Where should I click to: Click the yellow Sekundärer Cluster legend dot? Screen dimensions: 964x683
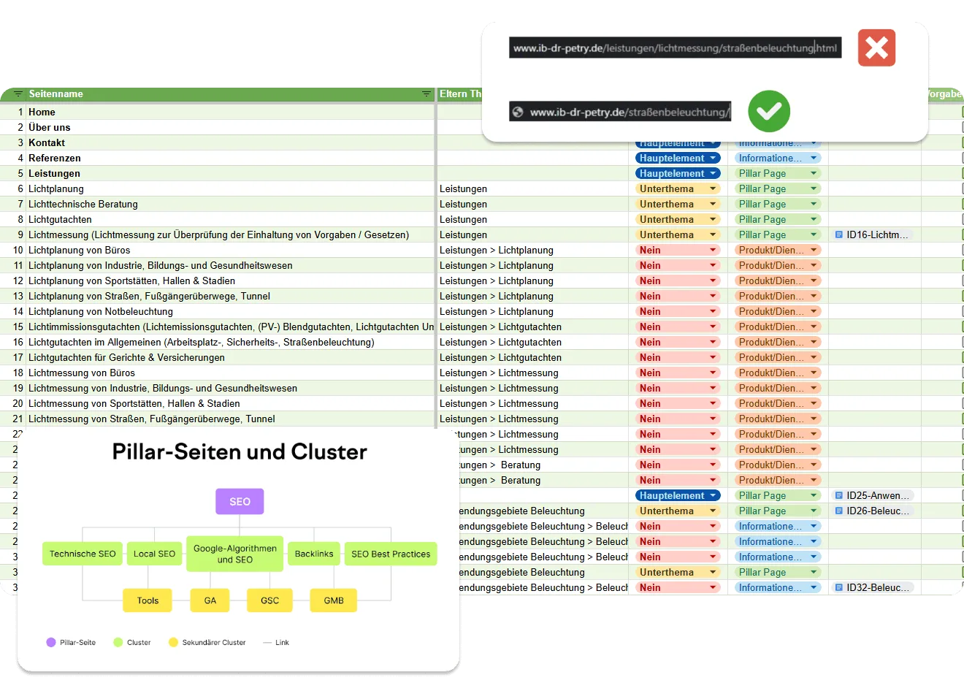[x=173, y=642]
